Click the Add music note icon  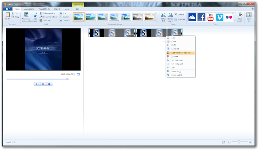(36, 15)
